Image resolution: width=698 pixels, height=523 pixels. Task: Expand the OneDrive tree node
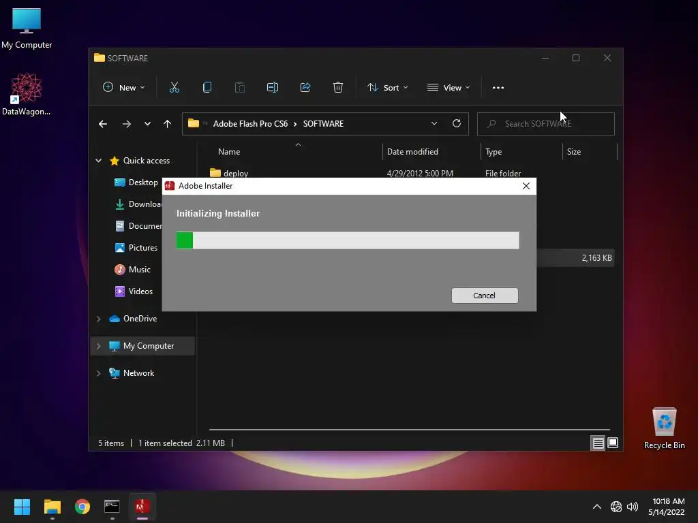tap(98, 319)
